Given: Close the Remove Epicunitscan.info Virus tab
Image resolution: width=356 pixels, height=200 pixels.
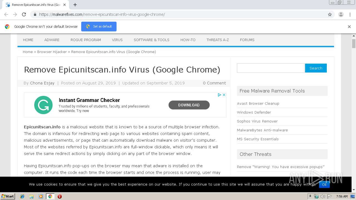Looking at the screenshot, I should (65, 5).
